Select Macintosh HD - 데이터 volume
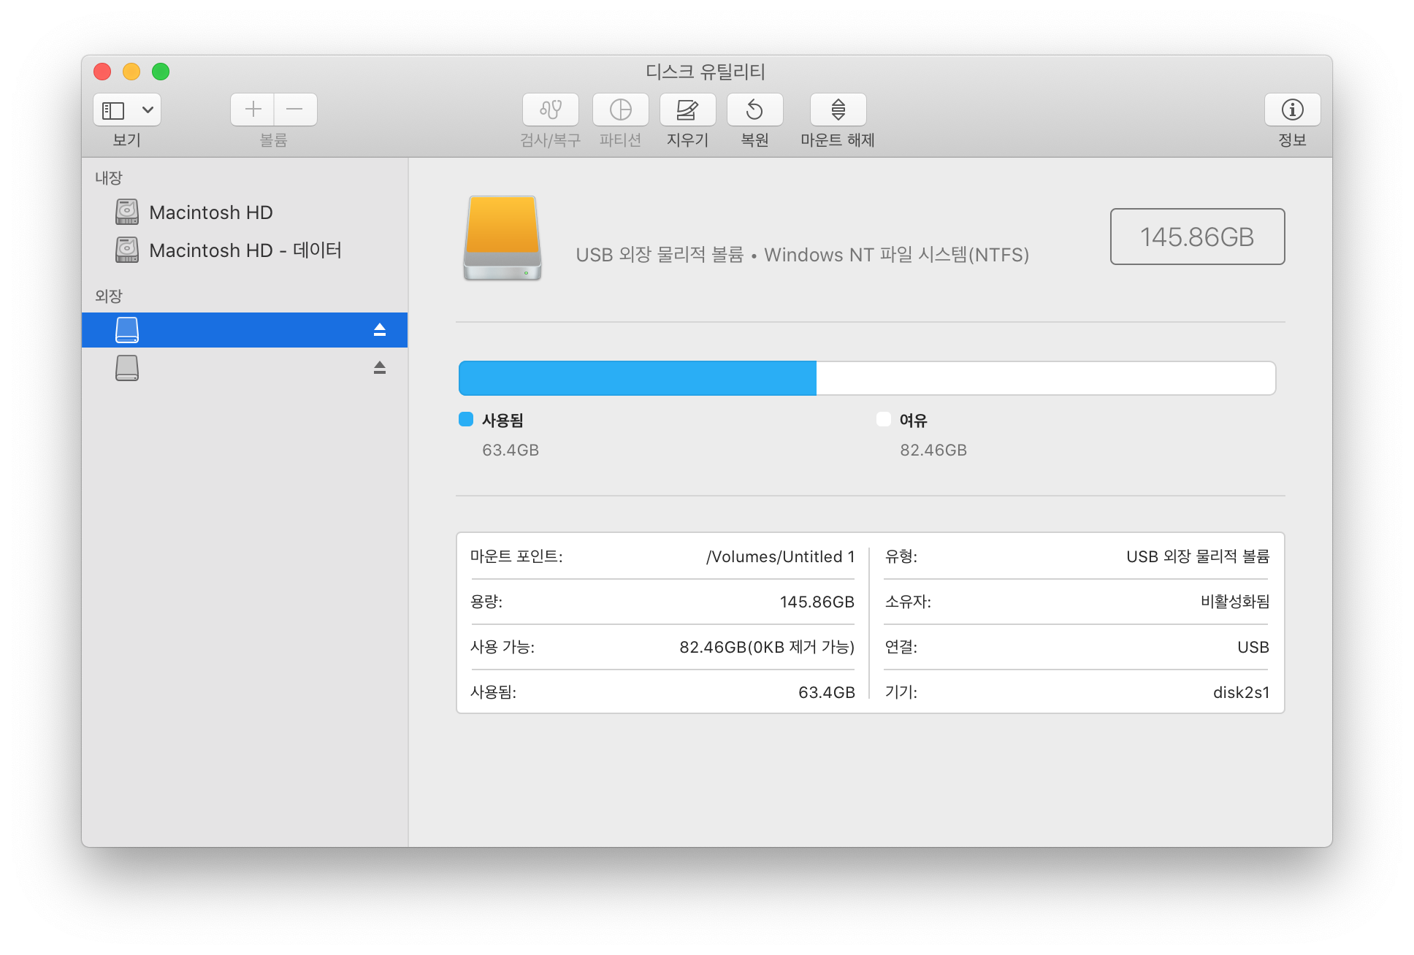This screenshot has height=955, width=1414. click(245, 250)
